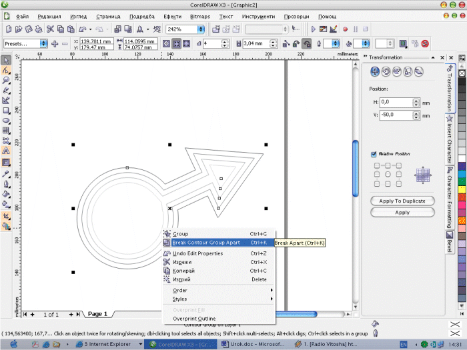Expand the Styles submenu in the context menu

[219, 299]
